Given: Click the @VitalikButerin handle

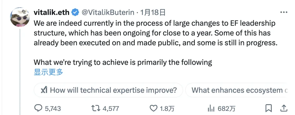Looking at the screenshot, I should (x=108, y=13).
